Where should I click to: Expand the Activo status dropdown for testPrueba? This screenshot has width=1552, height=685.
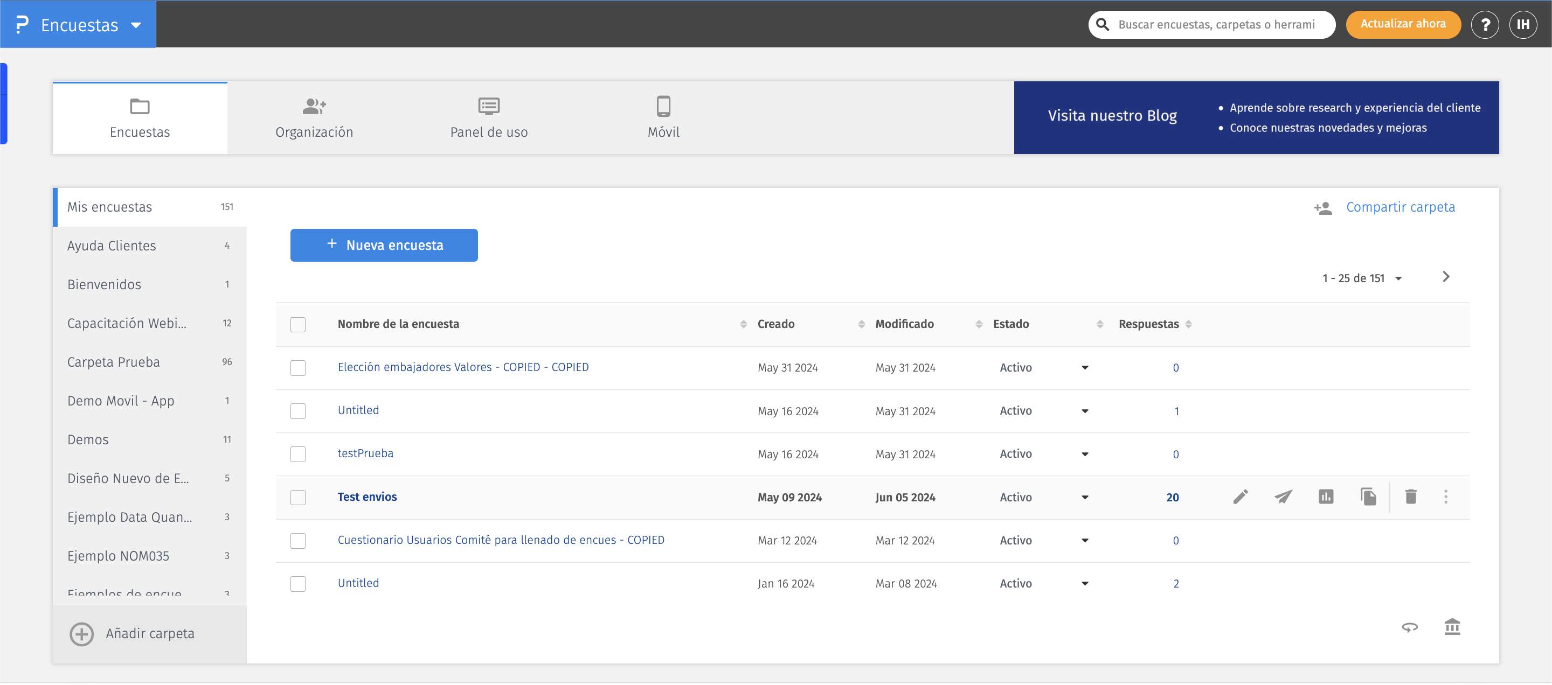point(1084,455)
